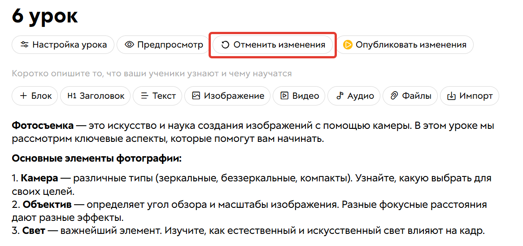Image resolution: width=523 pixels, height=246 pixels.
Task: Click the bold word "Объектив"
Action: coord(48,205)
